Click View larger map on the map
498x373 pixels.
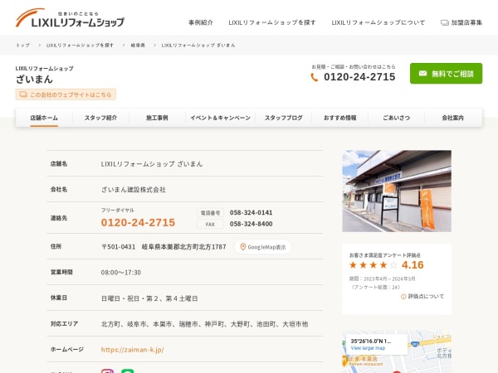pyautogui.click(x=368, y=348)
